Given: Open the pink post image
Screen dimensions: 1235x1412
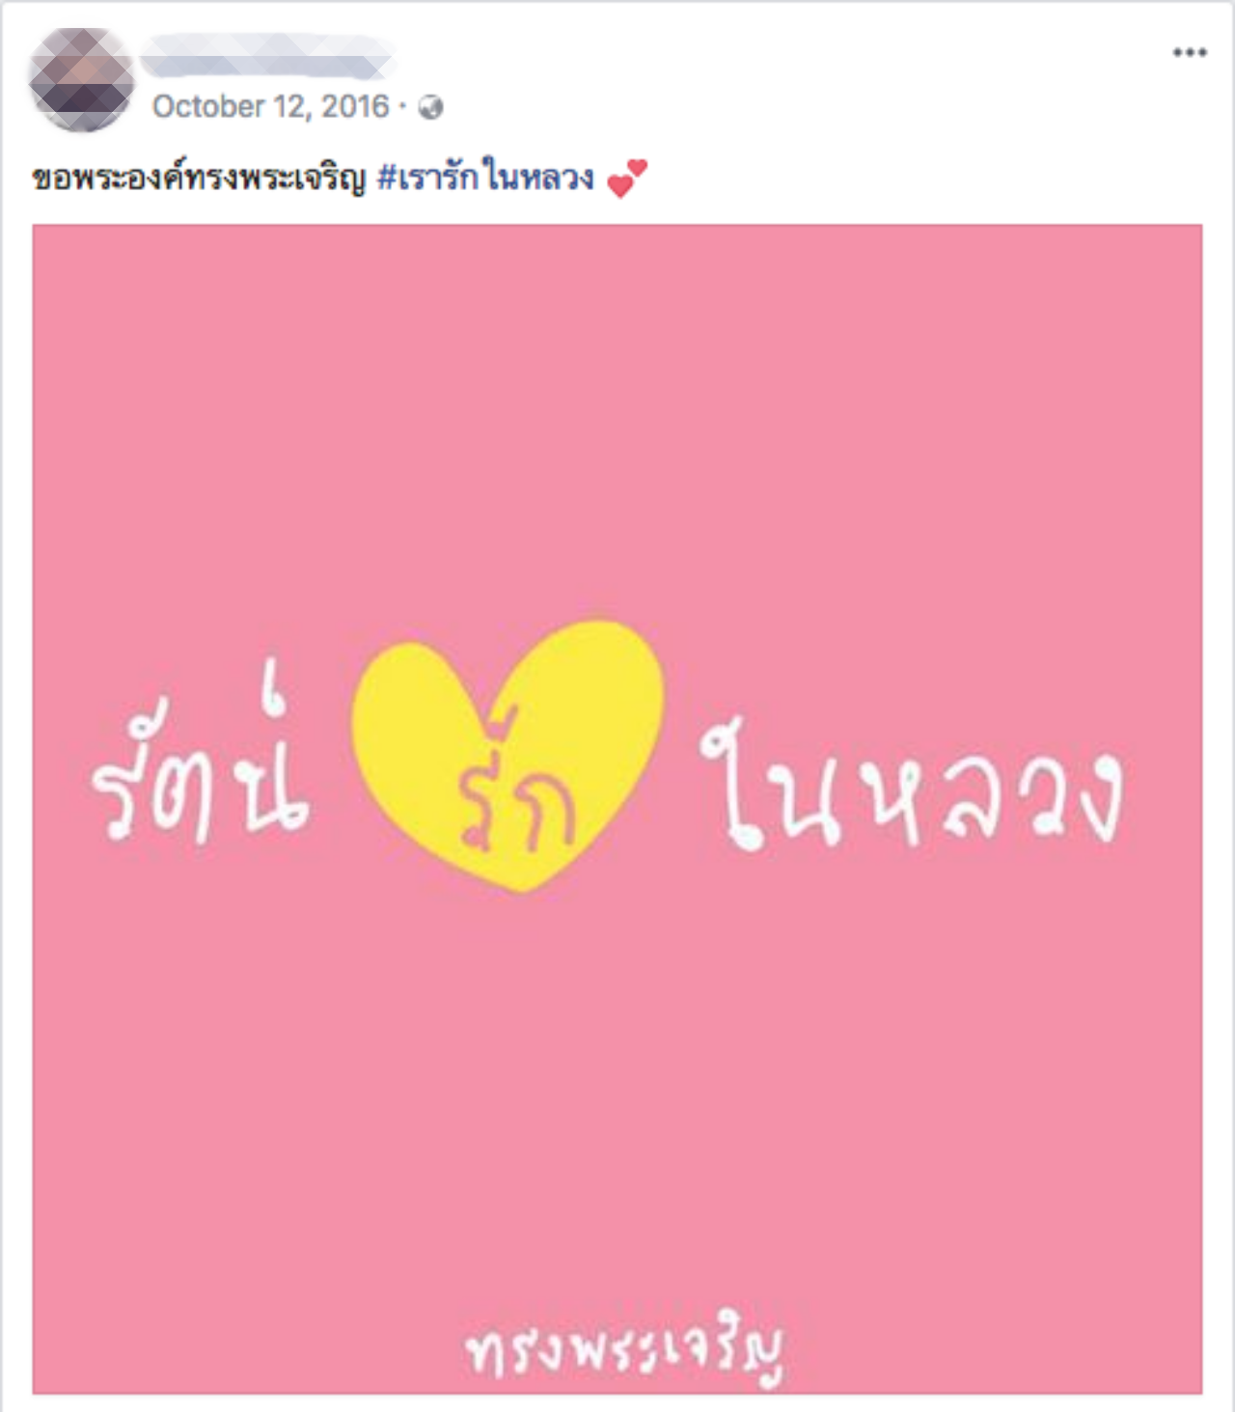Looking at the screenshot, I should [x=617, y=809].
